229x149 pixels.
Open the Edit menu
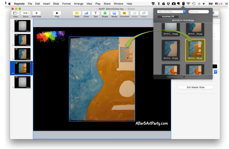pyautogui.click(x=38, y=4)
